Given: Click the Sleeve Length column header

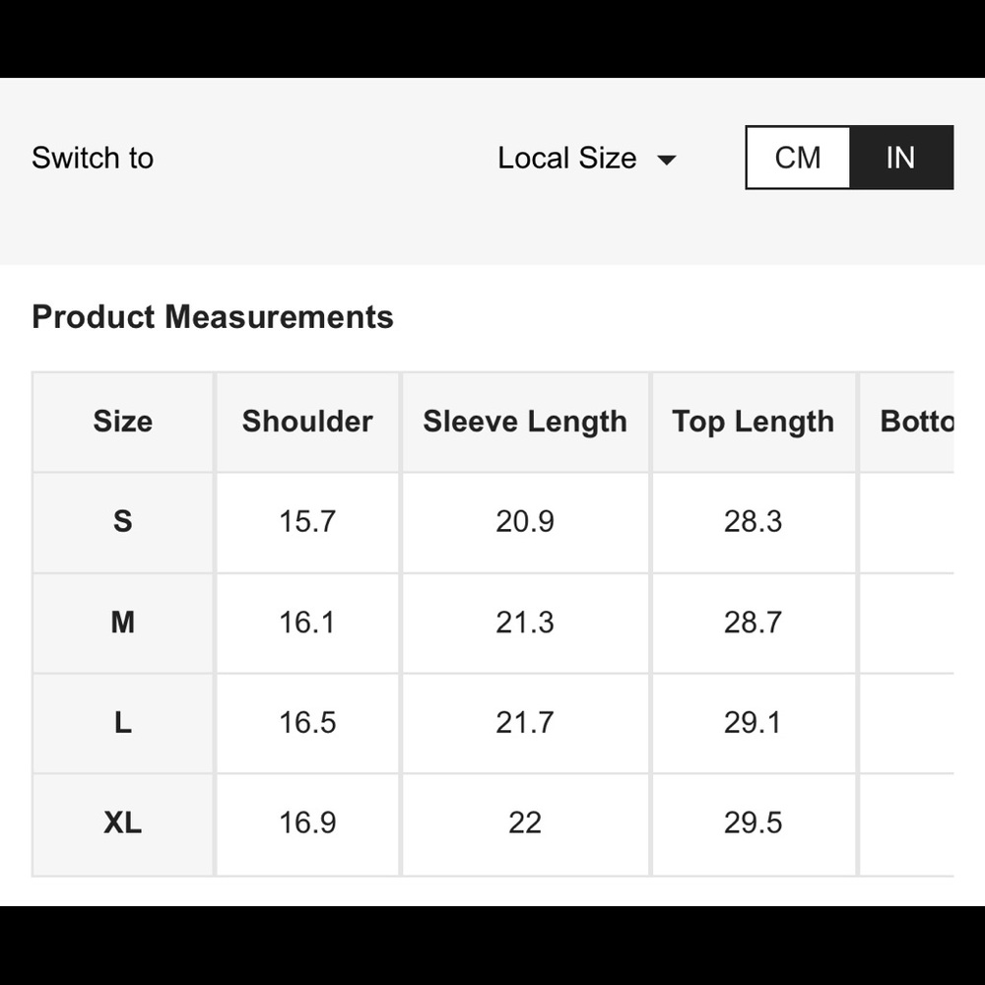Looking at the screenshot, I should (525, 422).
